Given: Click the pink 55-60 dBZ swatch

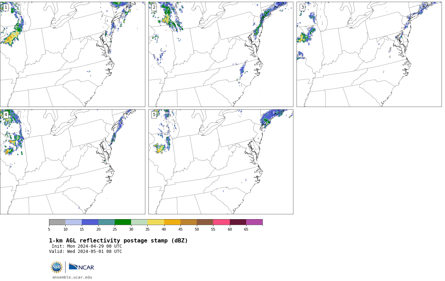Looking at the screenshot, I should coord(221,222).
